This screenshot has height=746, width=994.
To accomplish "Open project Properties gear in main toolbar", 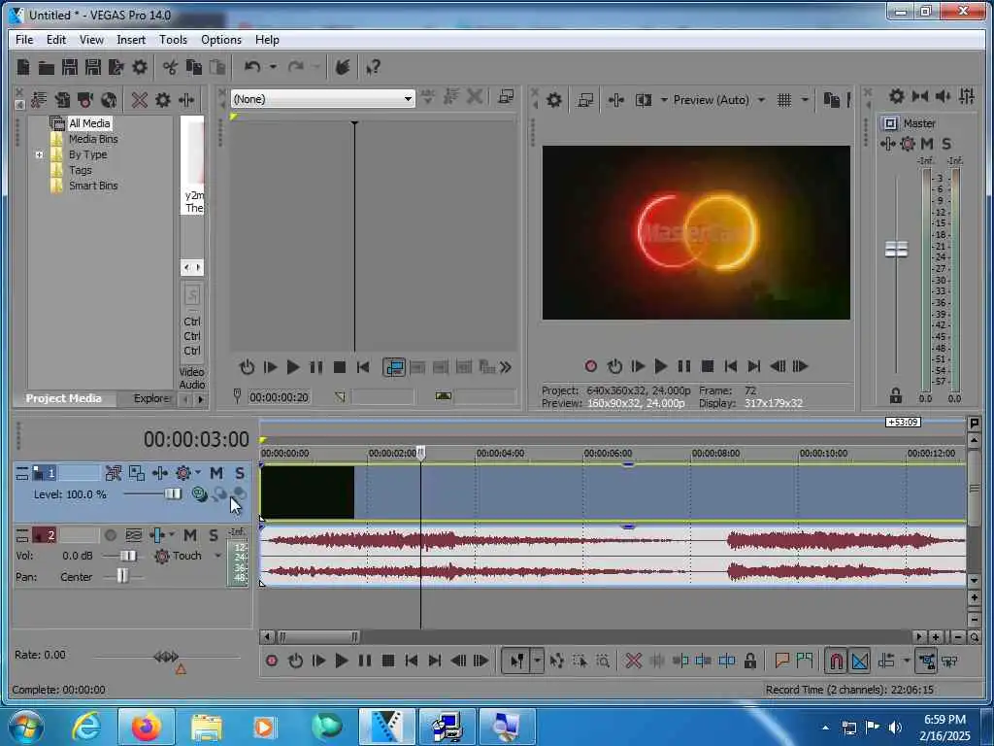I will (140, 67).
